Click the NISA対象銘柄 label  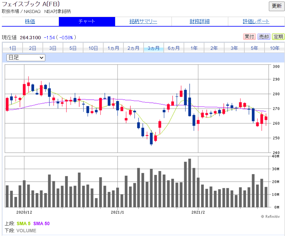tap(57, 11)
